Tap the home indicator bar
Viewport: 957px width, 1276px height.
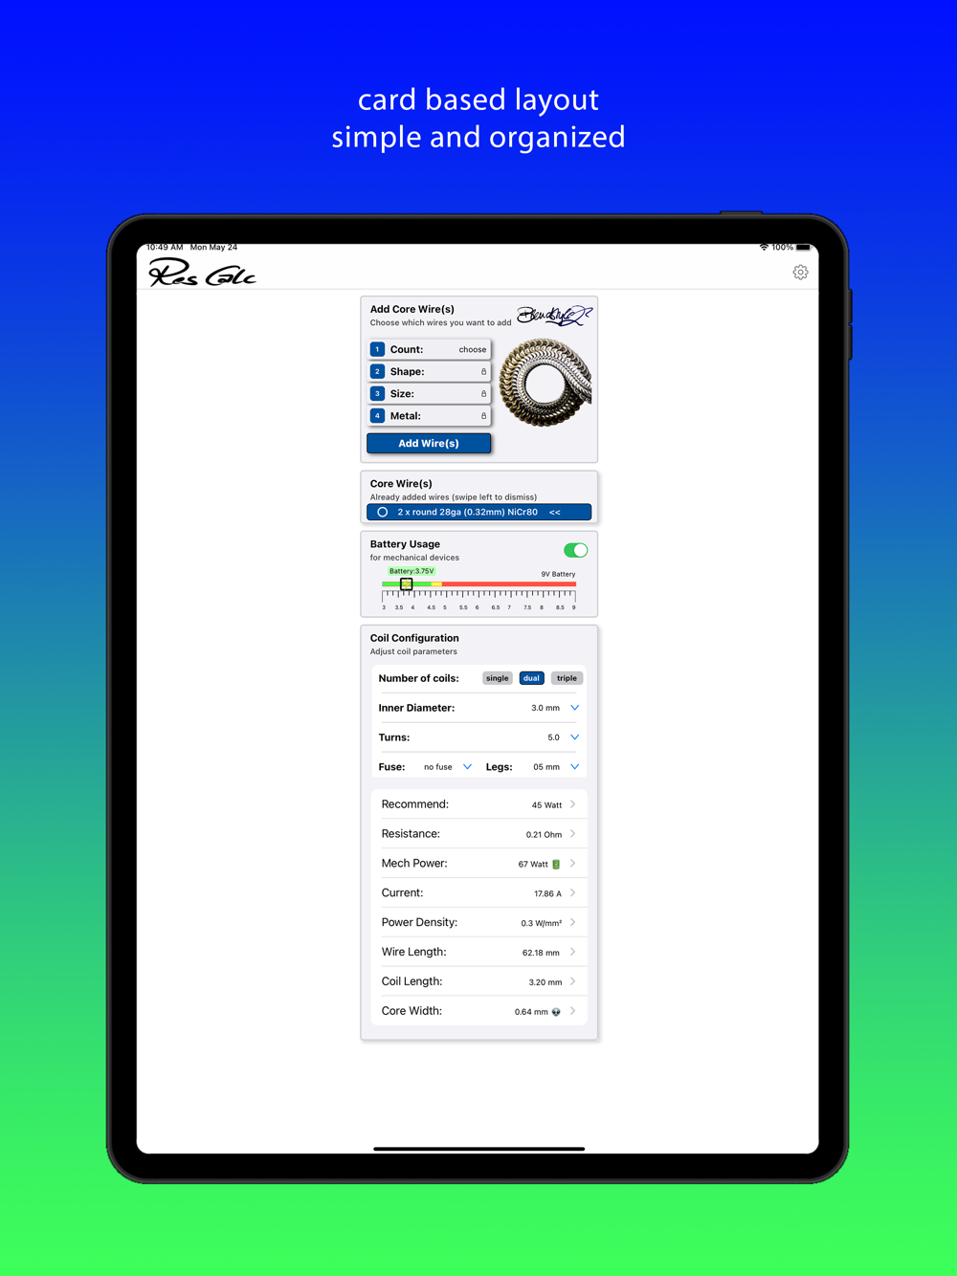478,1149
